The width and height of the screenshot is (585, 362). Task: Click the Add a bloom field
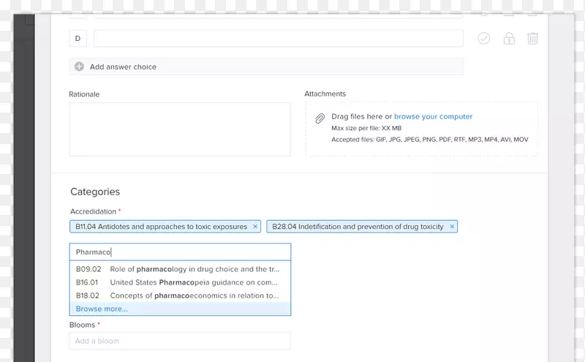click(180, 341)
